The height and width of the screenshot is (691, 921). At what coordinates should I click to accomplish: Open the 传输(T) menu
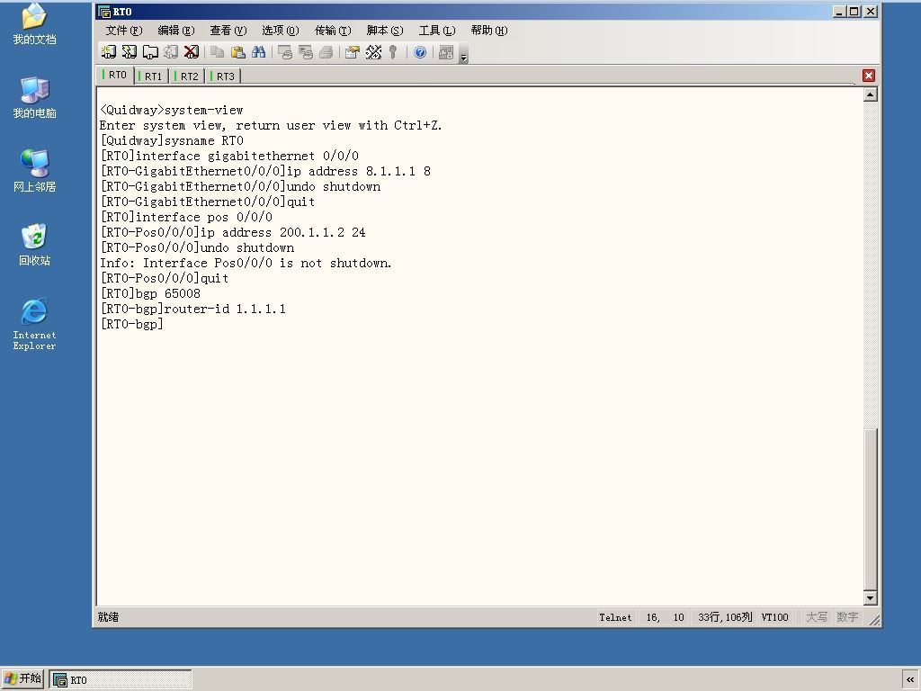333,31
